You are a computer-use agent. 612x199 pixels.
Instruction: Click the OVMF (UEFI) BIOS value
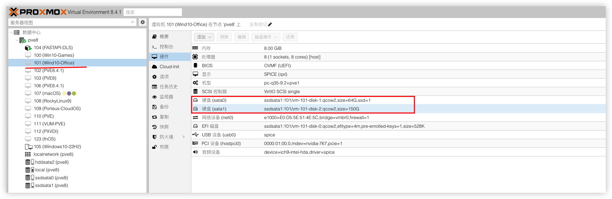coord(277,66)
